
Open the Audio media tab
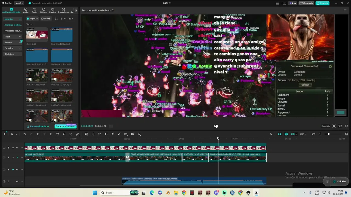[x=26, y=10]
